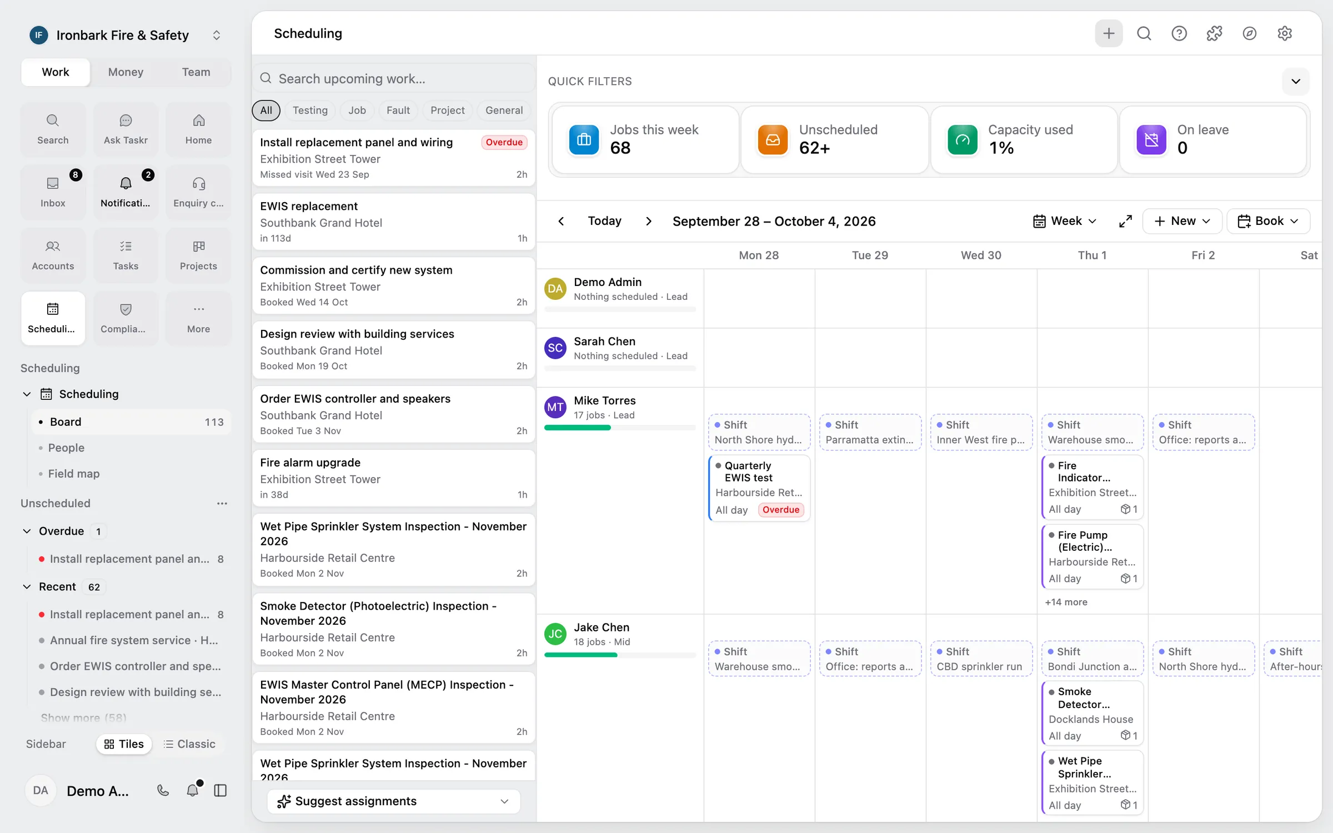Click the compass explore icon
Screen dimensions: 1333x833
1250,33
